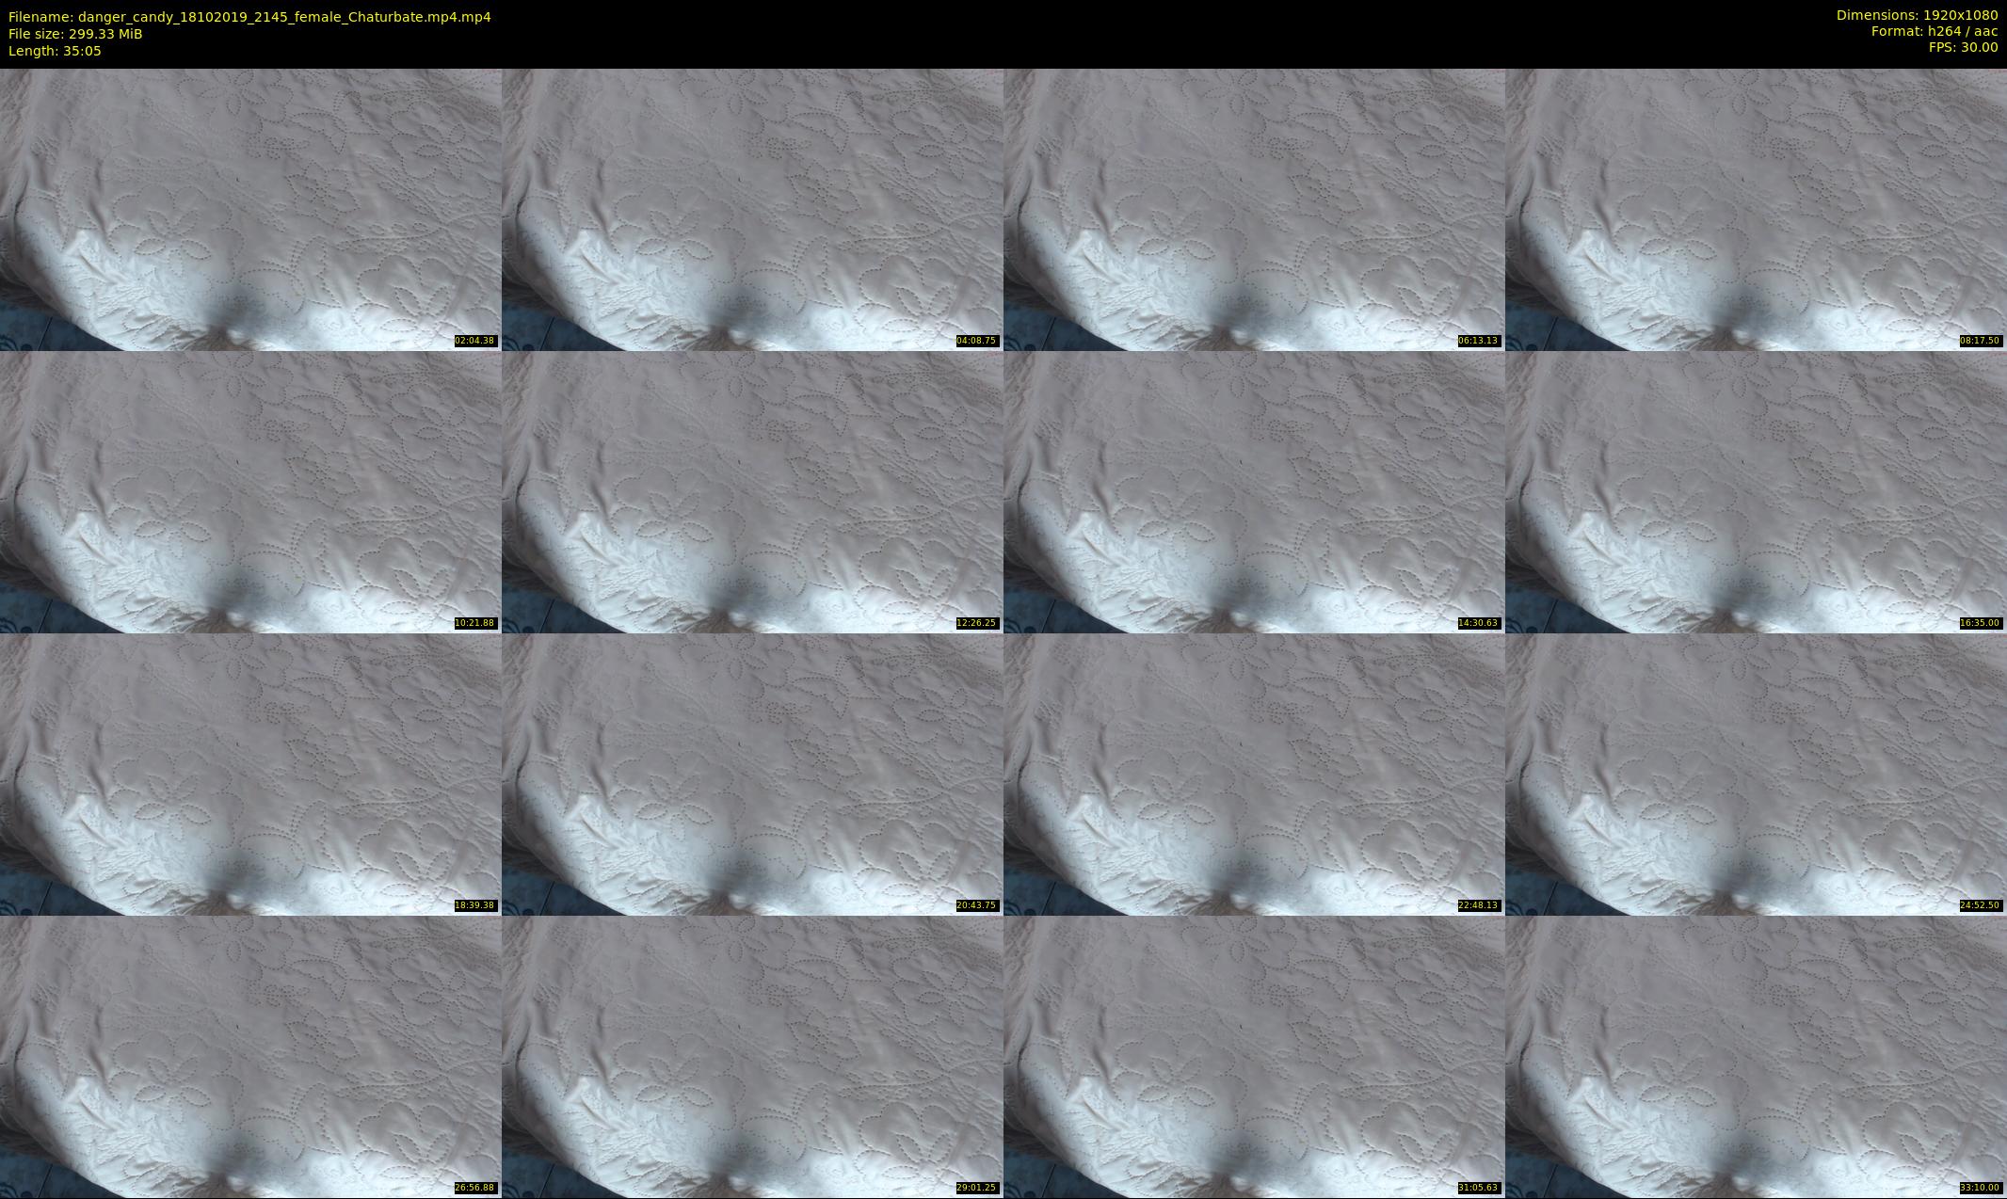Open the frame at timestamp 08:17.50
Viewport: 2007px width, 1199px height.
(1756, 209)
